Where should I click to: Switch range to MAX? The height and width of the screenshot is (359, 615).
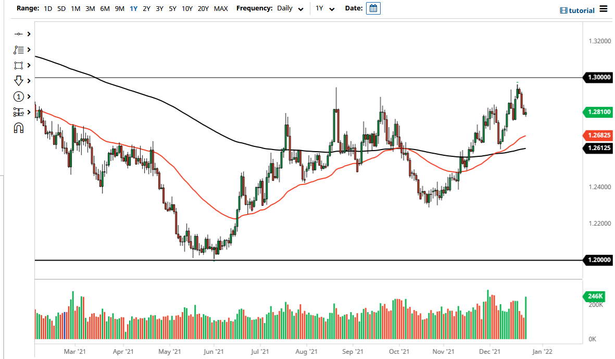221,8
